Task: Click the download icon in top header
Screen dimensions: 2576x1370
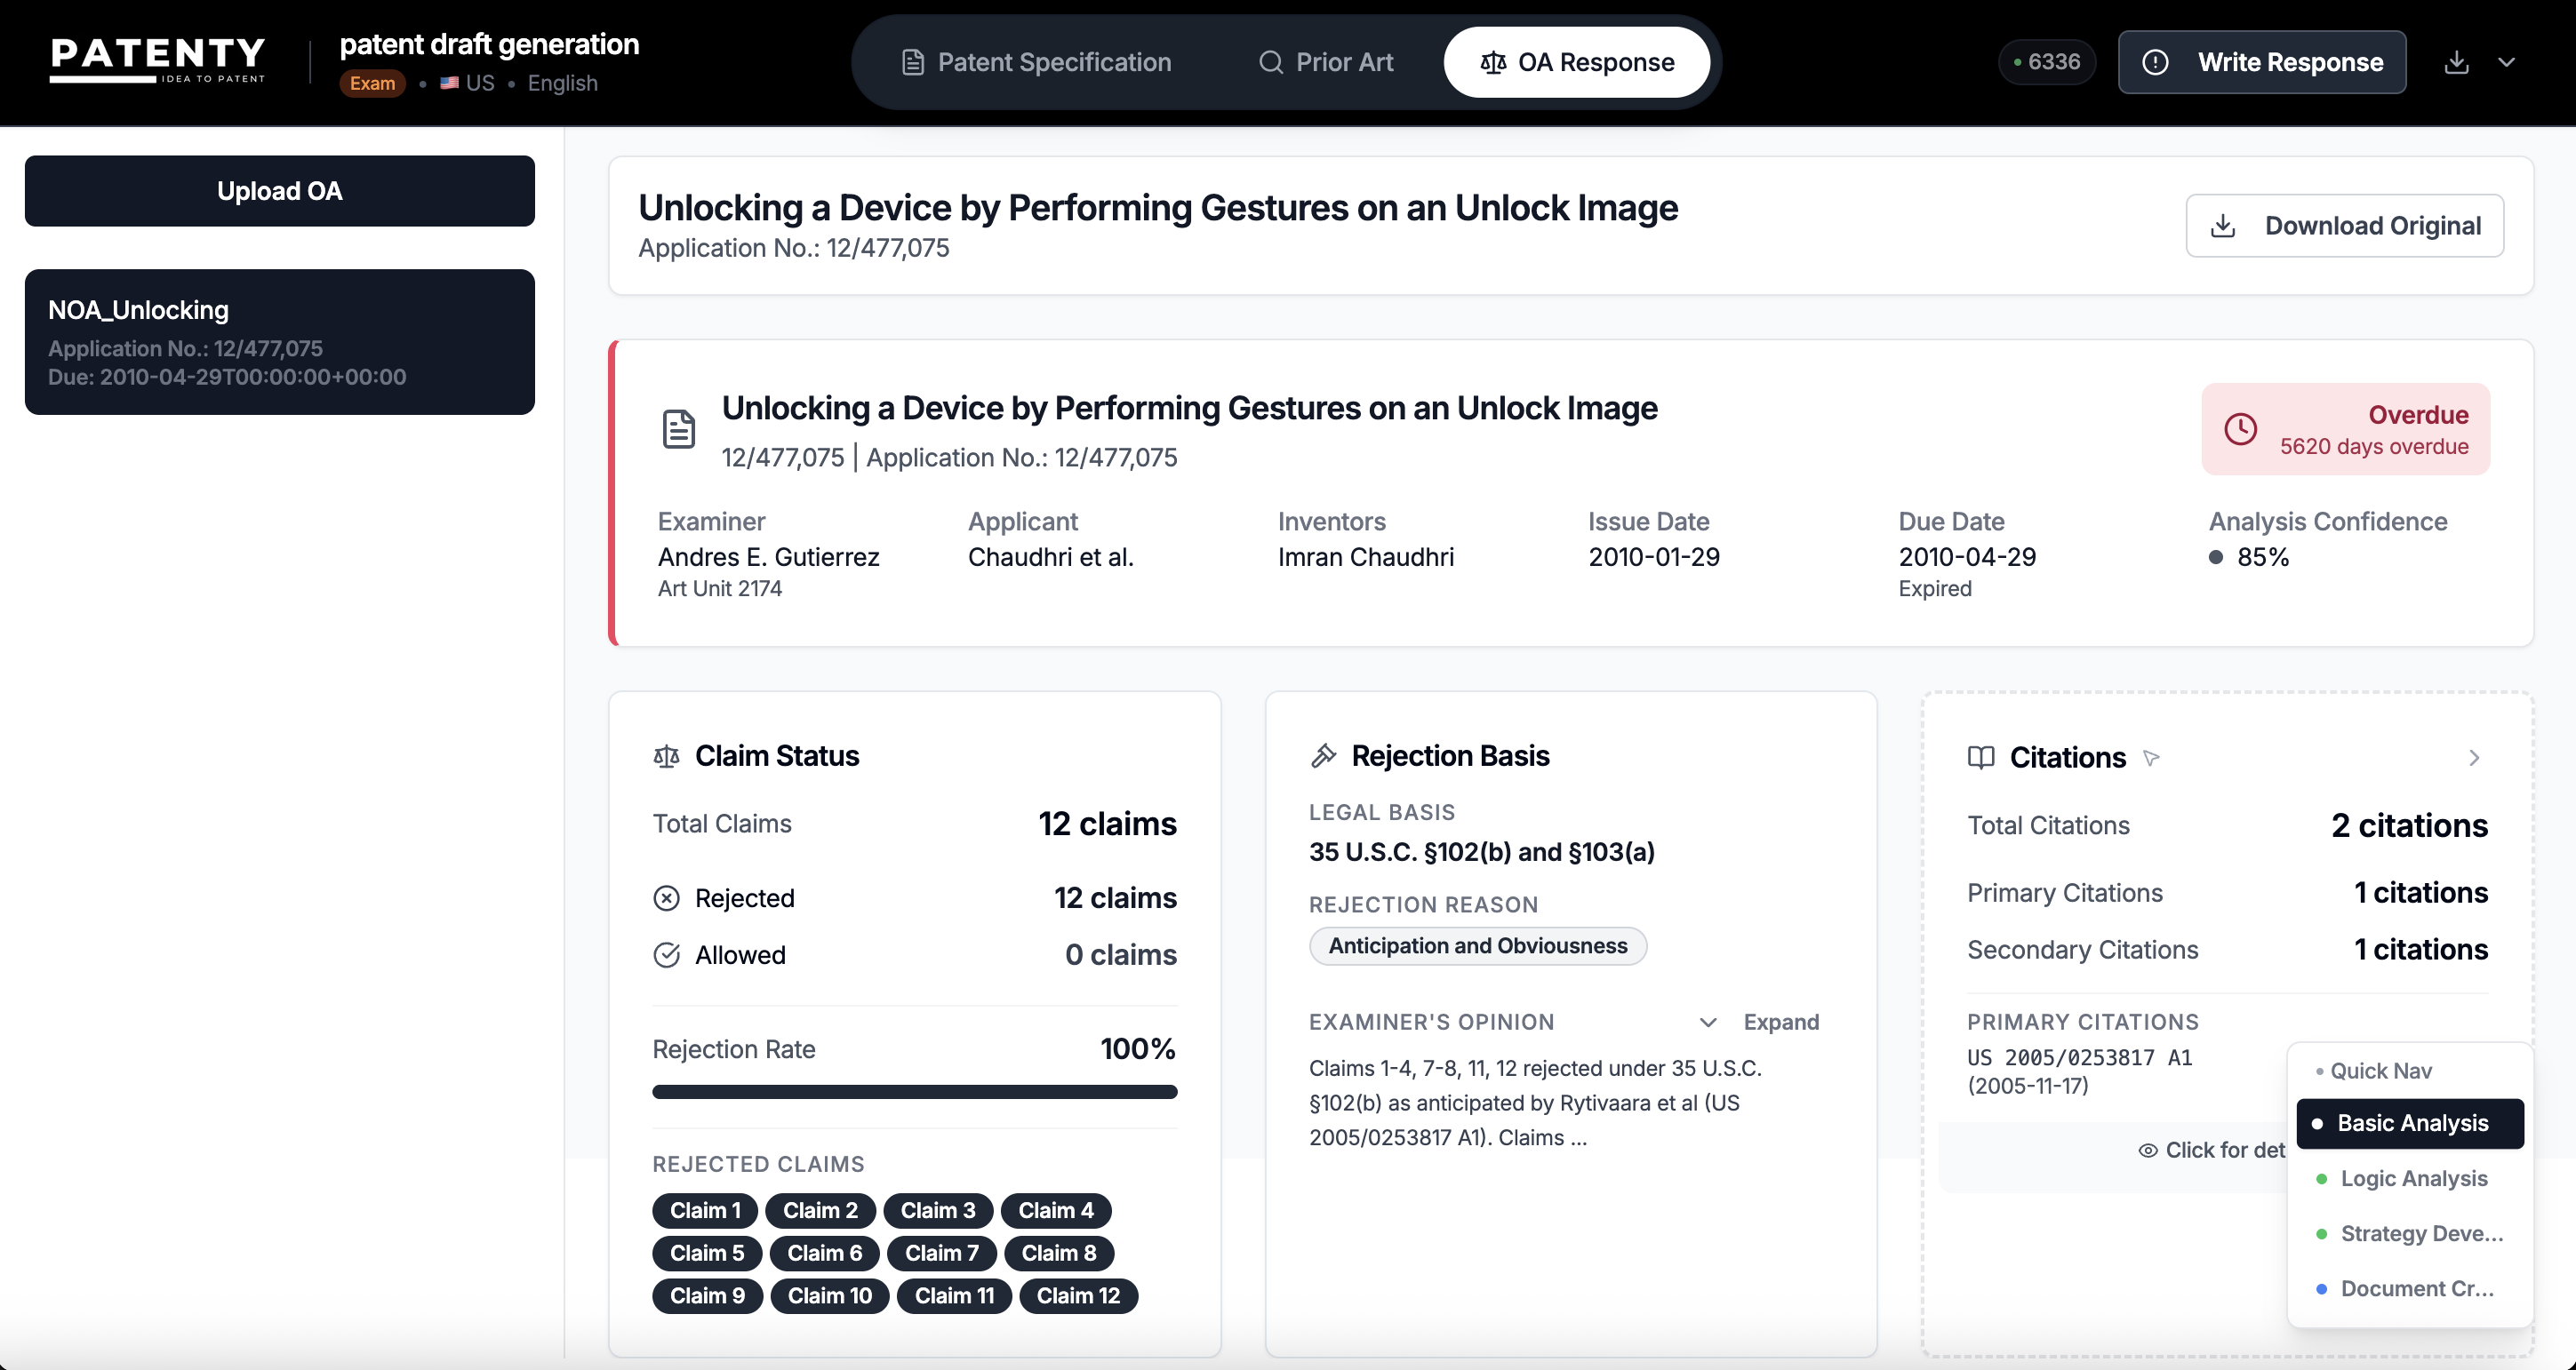Action: click(2456, 62)
